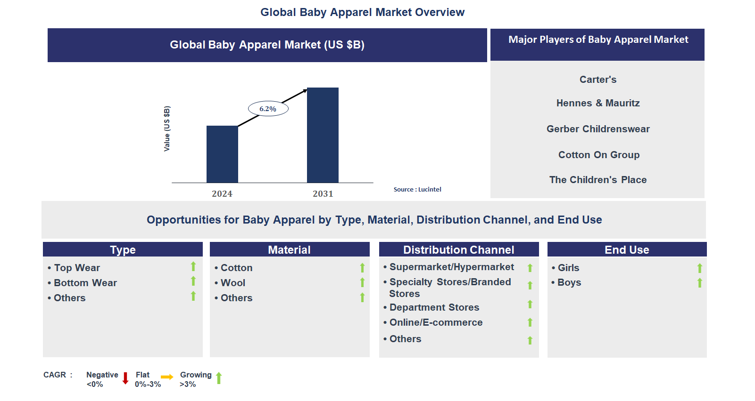The height and width of the screenshot is (401, 755).
Task: Click the red Negative CAGR arrow in legend
Action: point(125,378)
